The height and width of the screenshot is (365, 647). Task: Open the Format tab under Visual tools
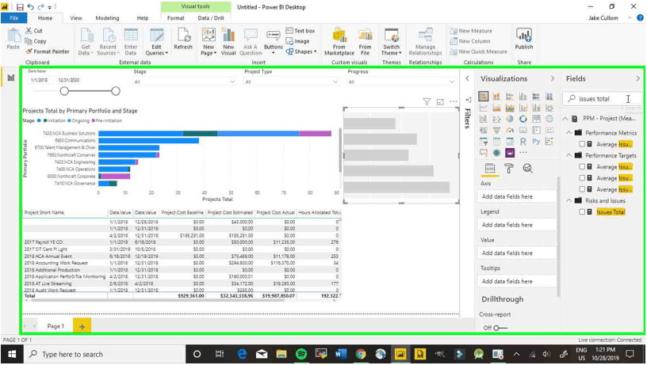point(176,18)
